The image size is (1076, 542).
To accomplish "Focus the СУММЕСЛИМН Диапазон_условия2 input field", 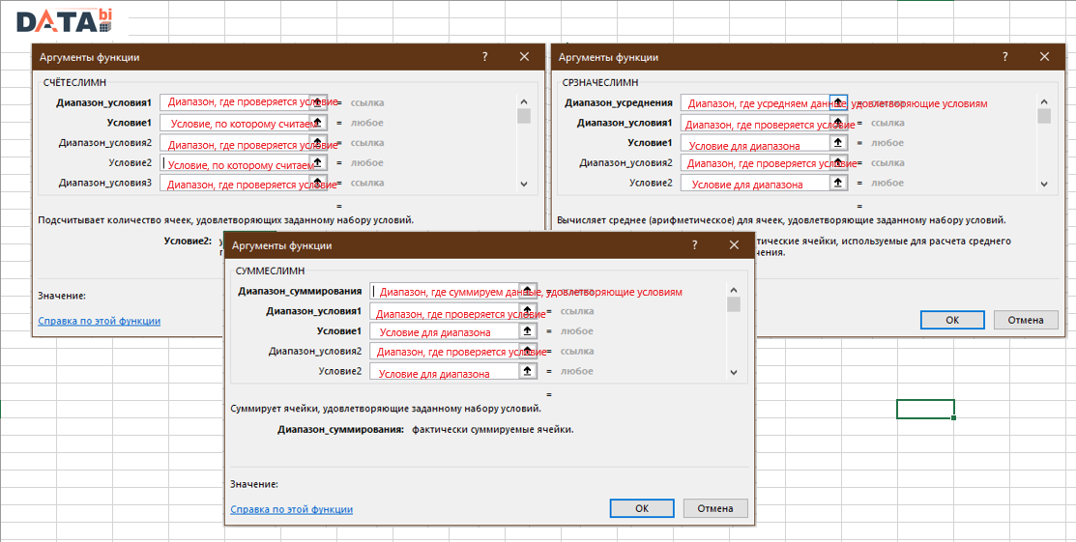I will click(x=444, y=351).
